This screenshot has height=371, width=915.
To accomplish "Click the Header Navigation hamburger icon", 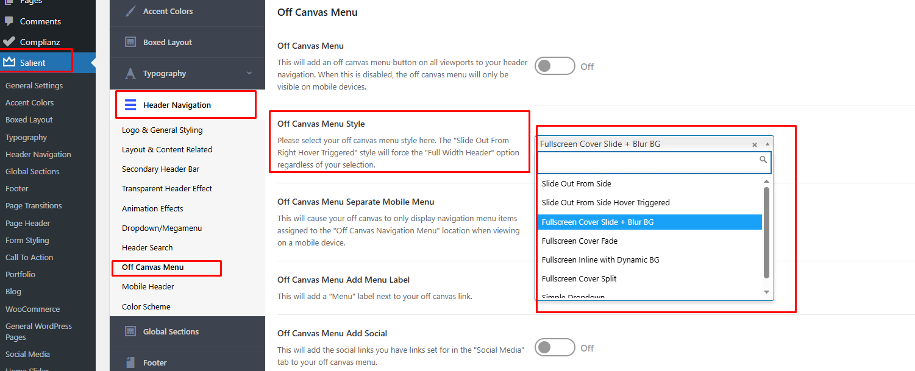I will [130, 105].
